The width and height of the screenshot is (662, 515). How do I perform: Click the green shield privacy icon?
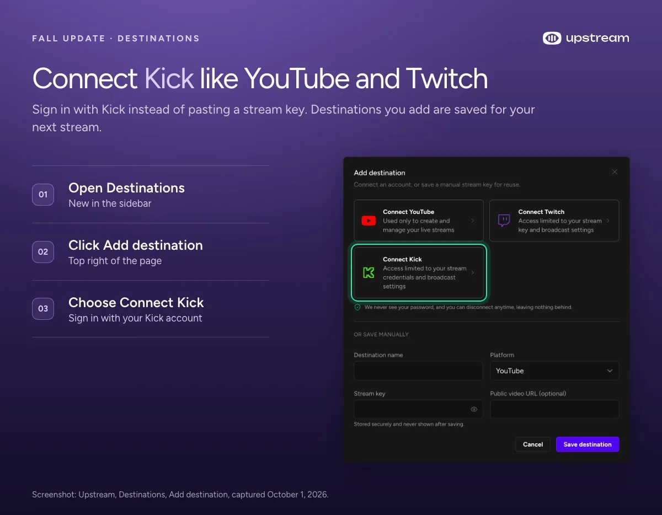(357, 307)
